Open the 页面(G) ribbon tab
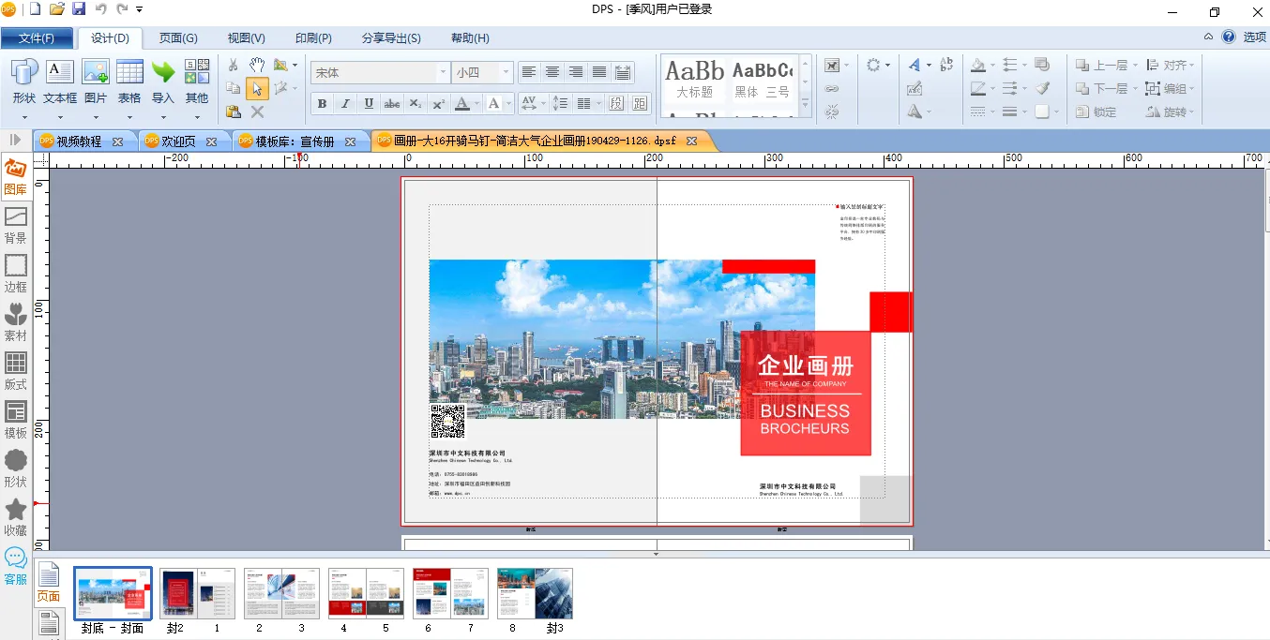Viewport: 1270px width, 640px height. pyautogui.click(x=178, y=38)
